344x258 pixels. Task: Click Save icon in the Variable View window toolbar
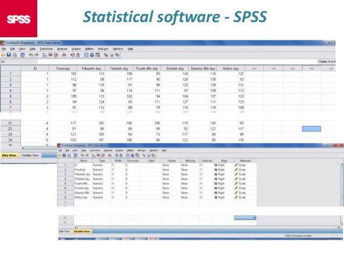[64, 156]
